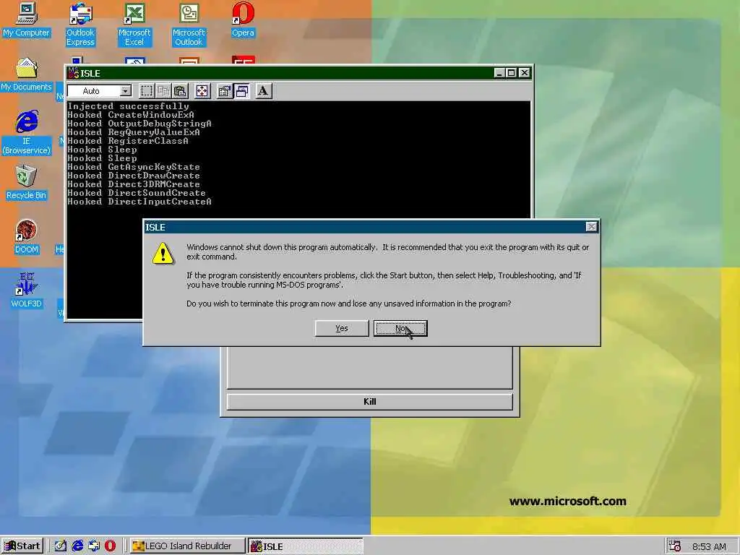740x555 pixels.
Task: Click the MS-DOS icon in ISLE title bar
Action: pos(73,73)
